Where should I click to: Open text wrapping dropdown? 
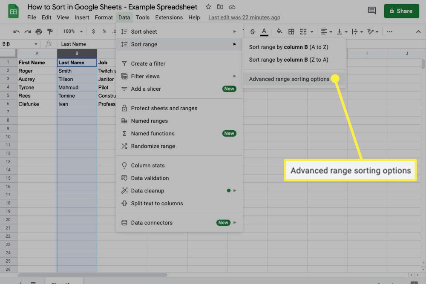point(357,32)
